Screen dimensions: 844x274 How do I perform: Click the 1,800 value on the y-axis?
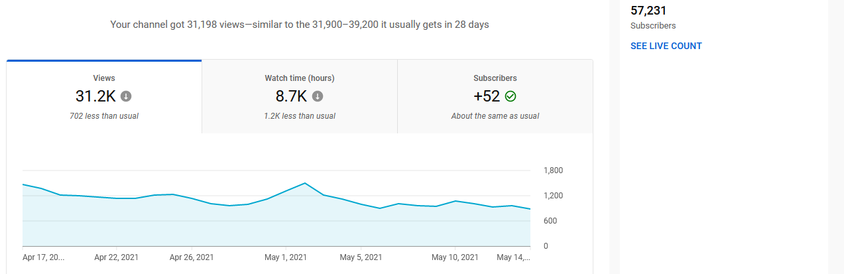553,171
